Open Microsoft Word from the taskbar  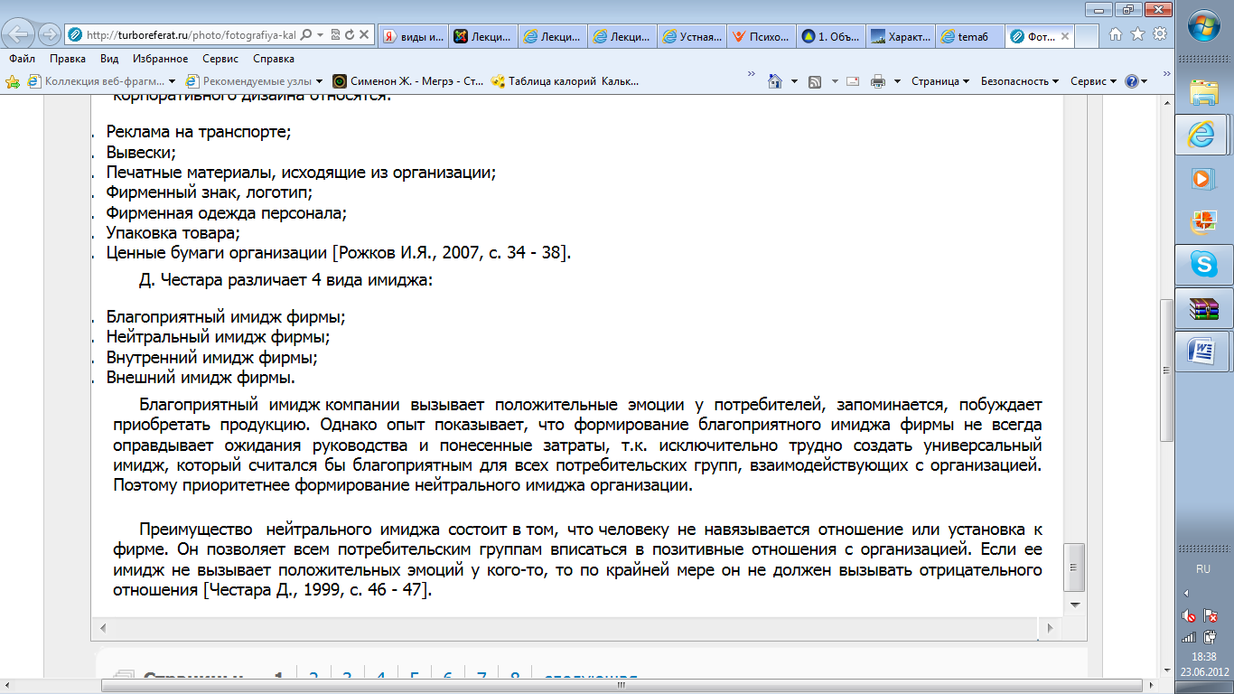pos(1201,351)
